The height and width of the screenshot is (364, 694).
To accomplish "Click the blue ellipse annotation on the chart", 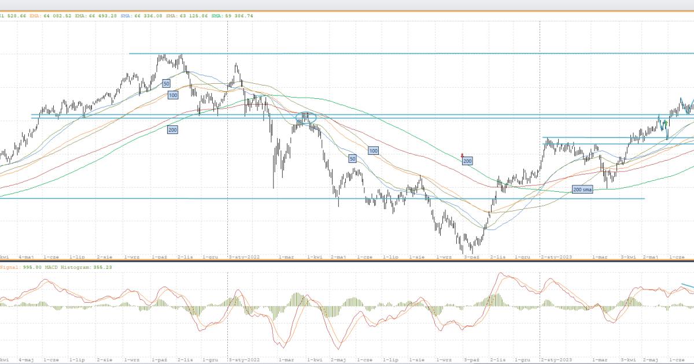I will [x=305, y=118].
